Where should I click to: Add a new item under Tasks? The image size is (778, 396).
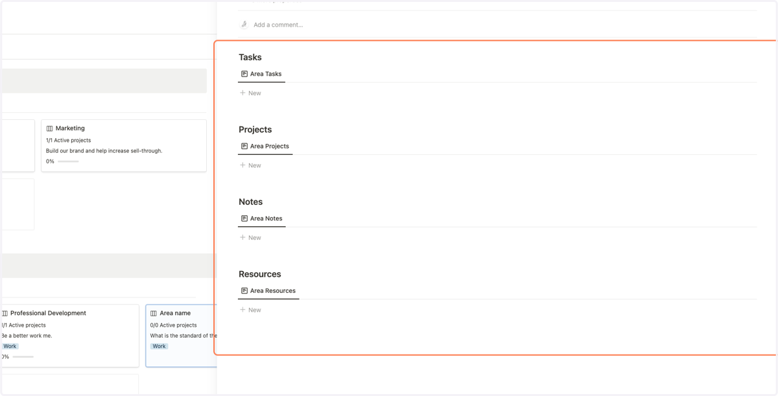pyautogui.click(x=250, y=93)
